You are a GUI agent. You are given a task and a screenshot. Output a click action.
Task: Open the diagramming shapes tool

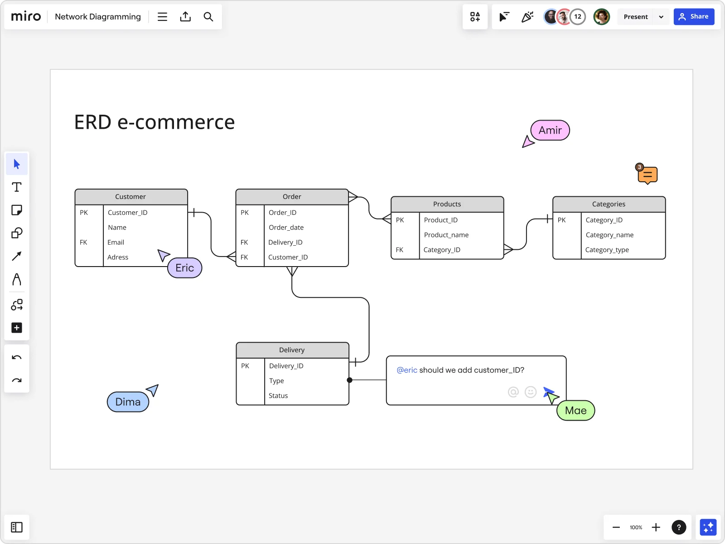[x=16, y=305]
